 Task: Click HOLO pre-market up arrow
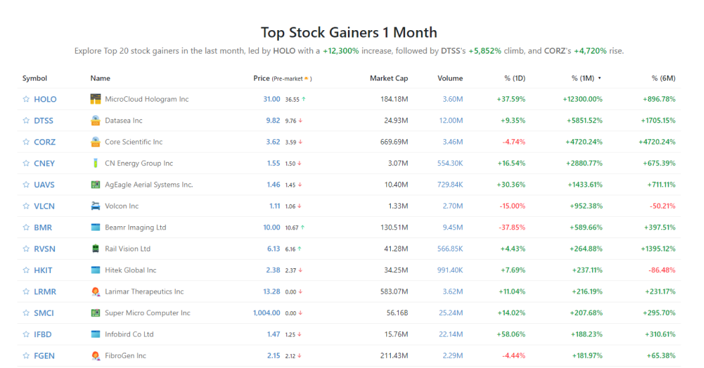point(304,99)
